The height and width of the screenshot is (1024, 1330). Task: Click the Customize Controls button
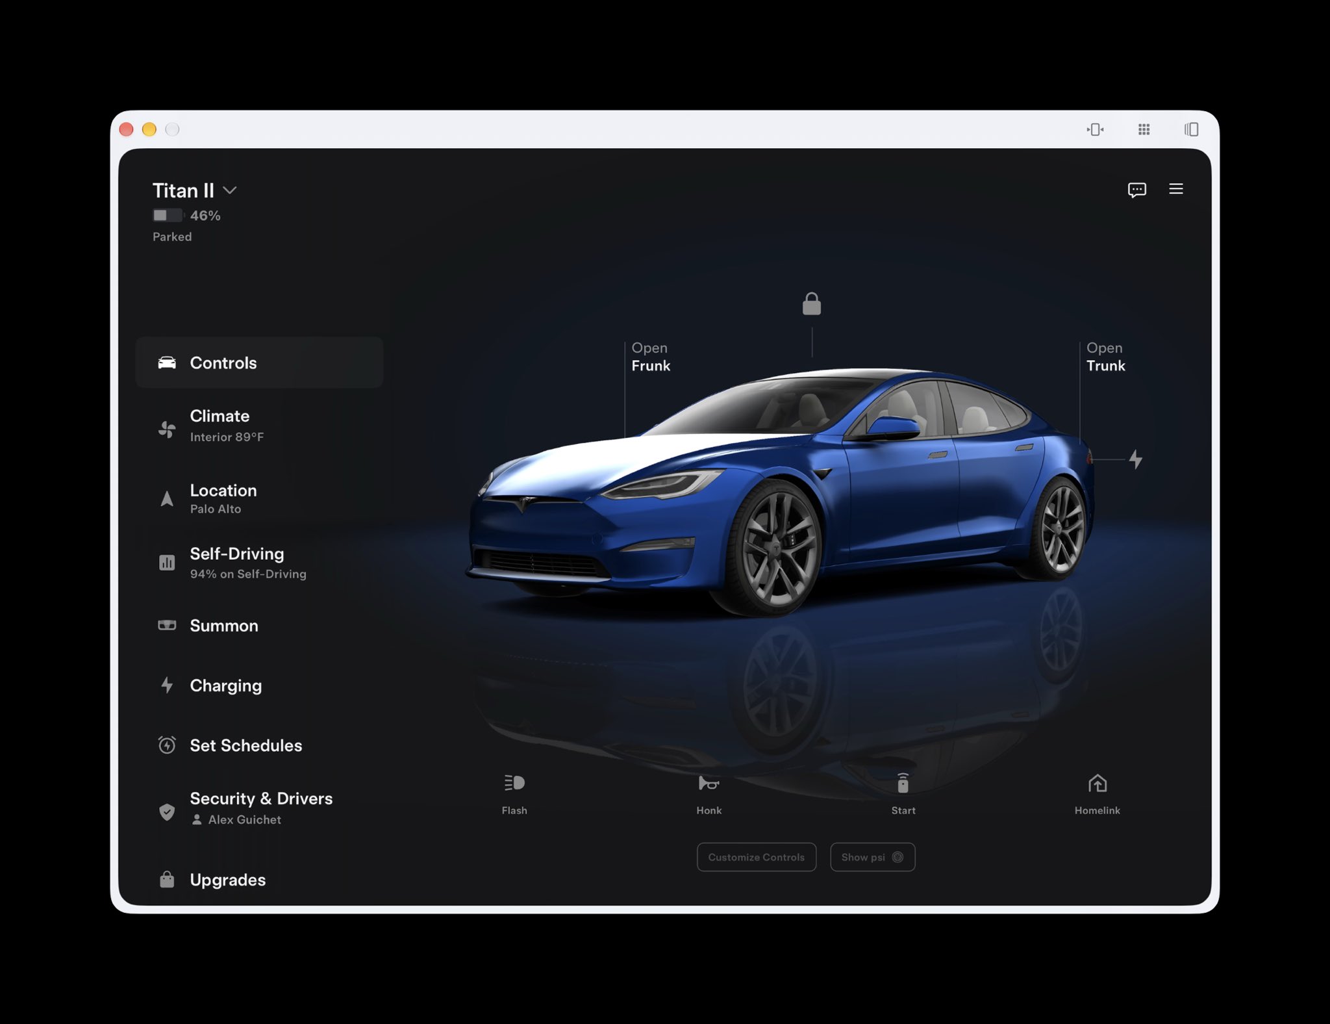[756, 857]
